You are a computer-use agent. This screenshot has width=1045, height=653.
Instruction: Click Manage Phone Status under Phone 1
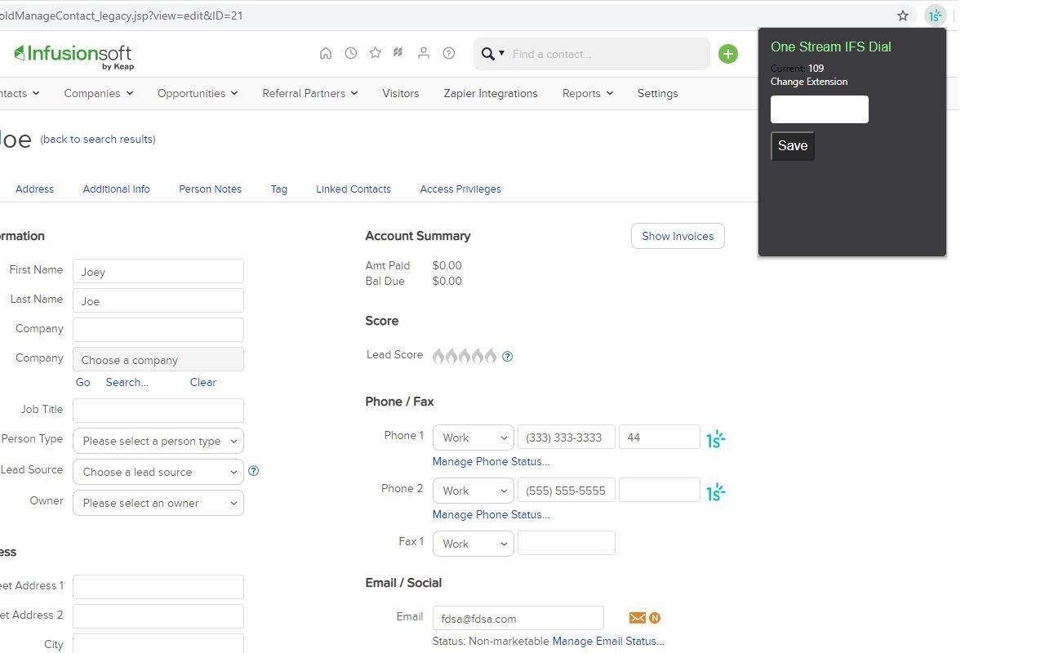491,461
